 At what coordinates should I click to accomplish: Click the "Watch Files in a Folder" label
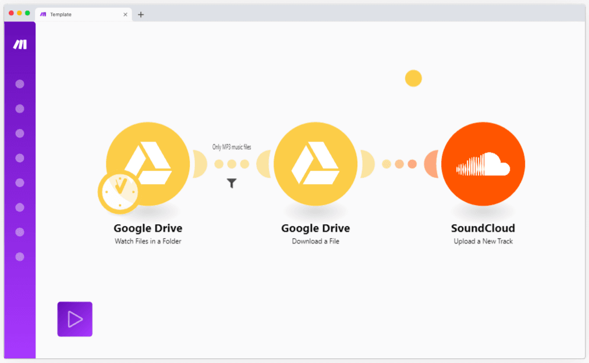(x=148, y=241)
